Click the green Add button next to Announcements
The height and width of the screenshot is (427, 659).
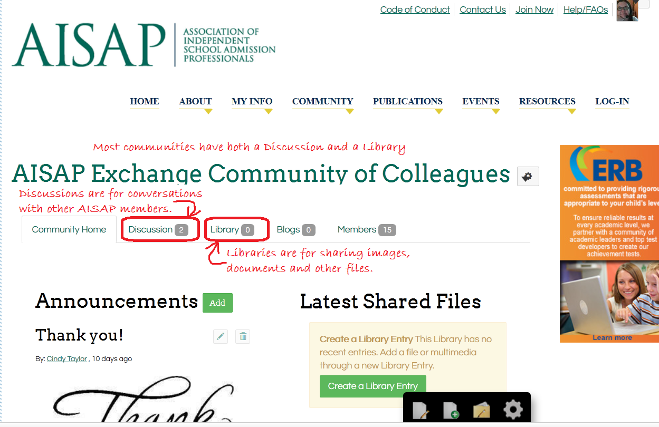tap(217, 303)
